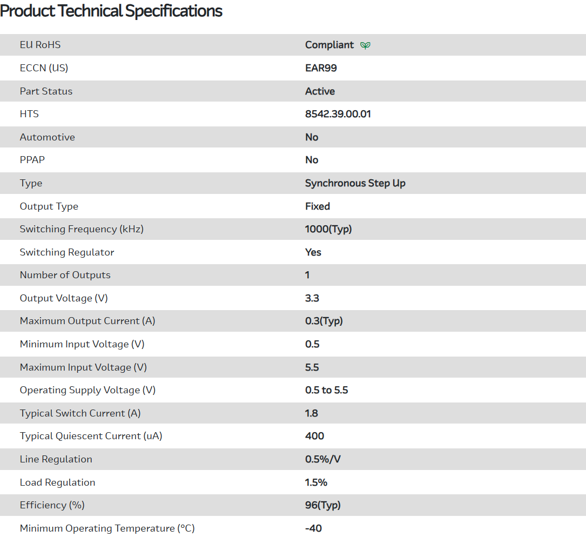Image resolution: width=586 pixels, height=537 pixels.
Task: Select the EU RoHS row label
Action: tap(40, 45)
